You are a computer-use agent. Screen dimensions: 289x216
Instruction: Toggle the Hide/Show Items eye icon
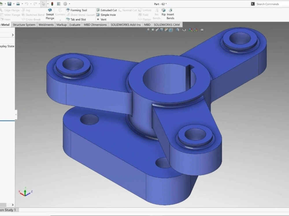(x=184, y=30)
